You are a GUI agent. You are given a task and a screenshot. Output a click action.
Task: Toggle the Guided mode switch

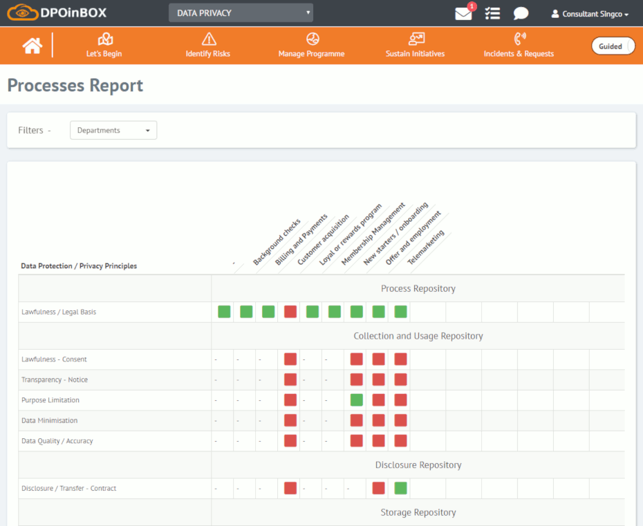tap(612, 46)
